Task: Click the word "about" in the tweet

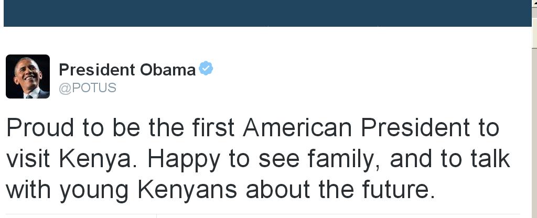Action: coord(277,190)
